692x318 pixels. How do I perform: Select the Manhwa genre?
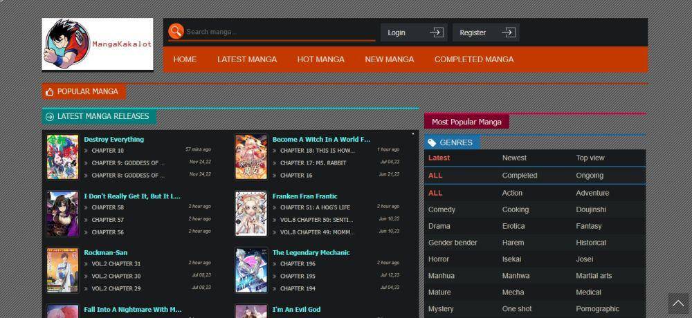(x=516, y=276)
